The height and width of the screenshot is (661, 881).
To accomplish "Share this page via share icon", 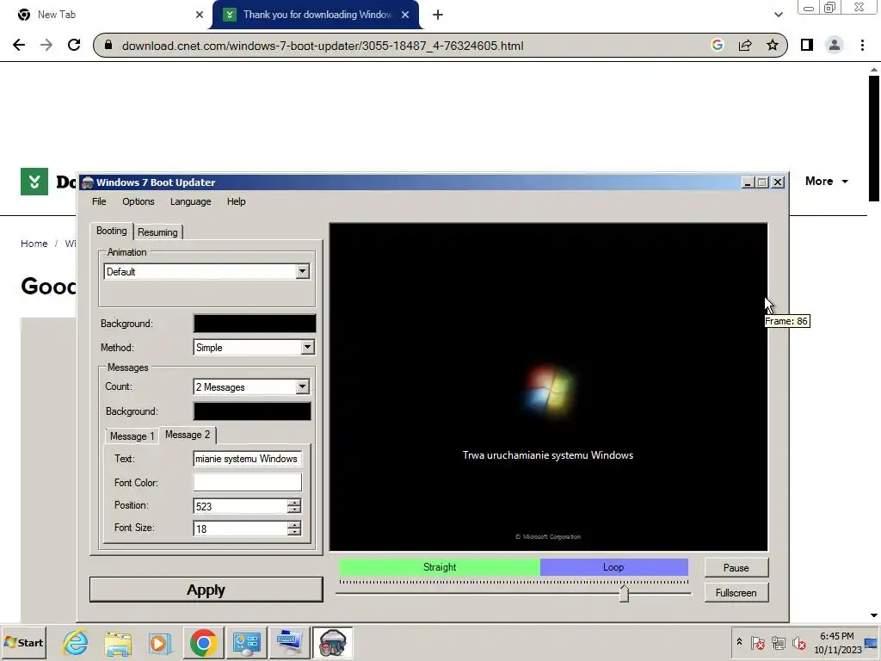I will point(745,45).
